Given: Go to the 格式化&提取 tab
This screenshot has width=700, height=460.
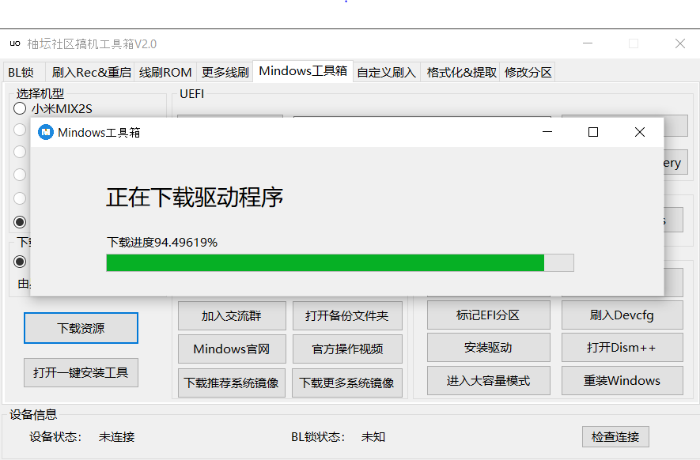Looking at the screenshot, I should point(461,72).
